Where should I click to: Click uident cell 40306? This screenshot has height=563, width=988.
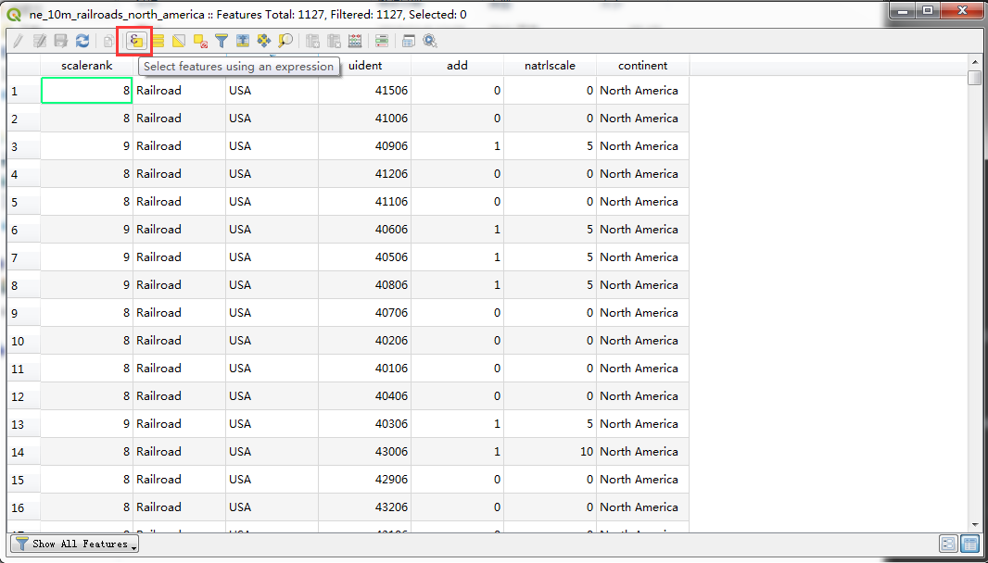[x=365, y=424]
